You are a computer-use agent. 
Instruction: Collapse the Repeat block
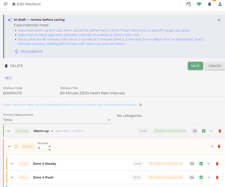pyautogui.click(x=212, y=146)
